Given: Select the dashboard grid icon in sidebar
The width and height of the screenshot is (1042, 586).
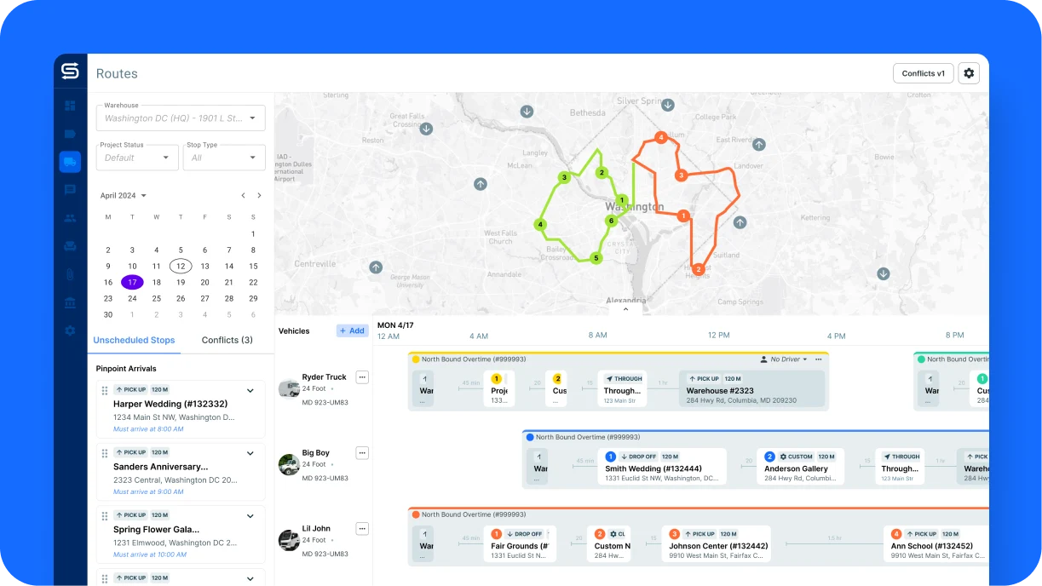Looking at the screenshot, I should point(70,105).
